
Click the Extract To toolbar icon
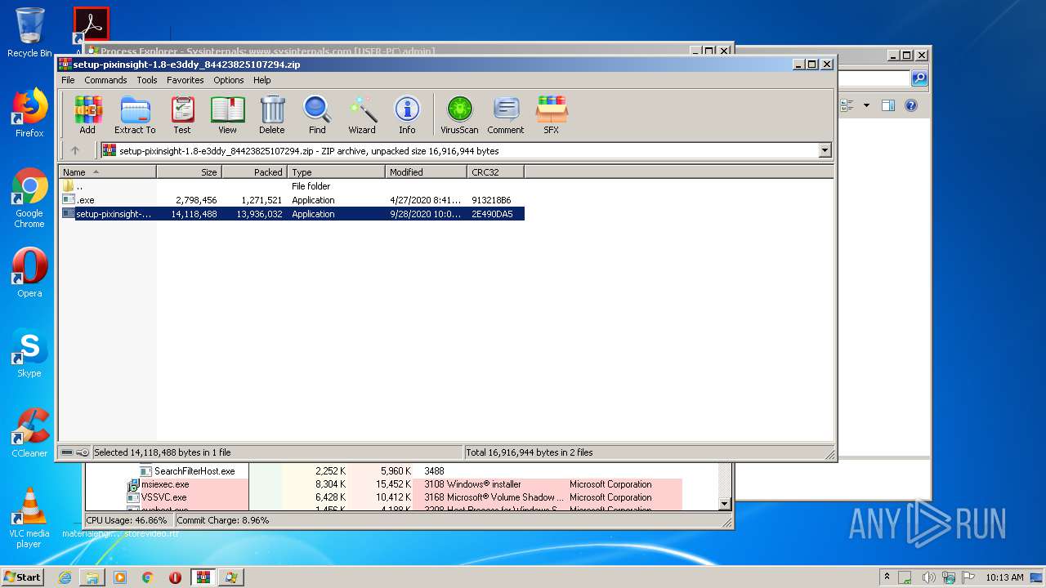[135, 114]
